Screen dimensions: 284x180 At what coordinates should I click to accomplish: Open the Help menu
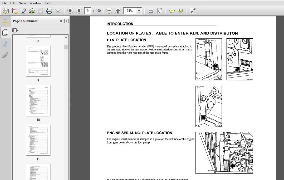click(48, 3)
